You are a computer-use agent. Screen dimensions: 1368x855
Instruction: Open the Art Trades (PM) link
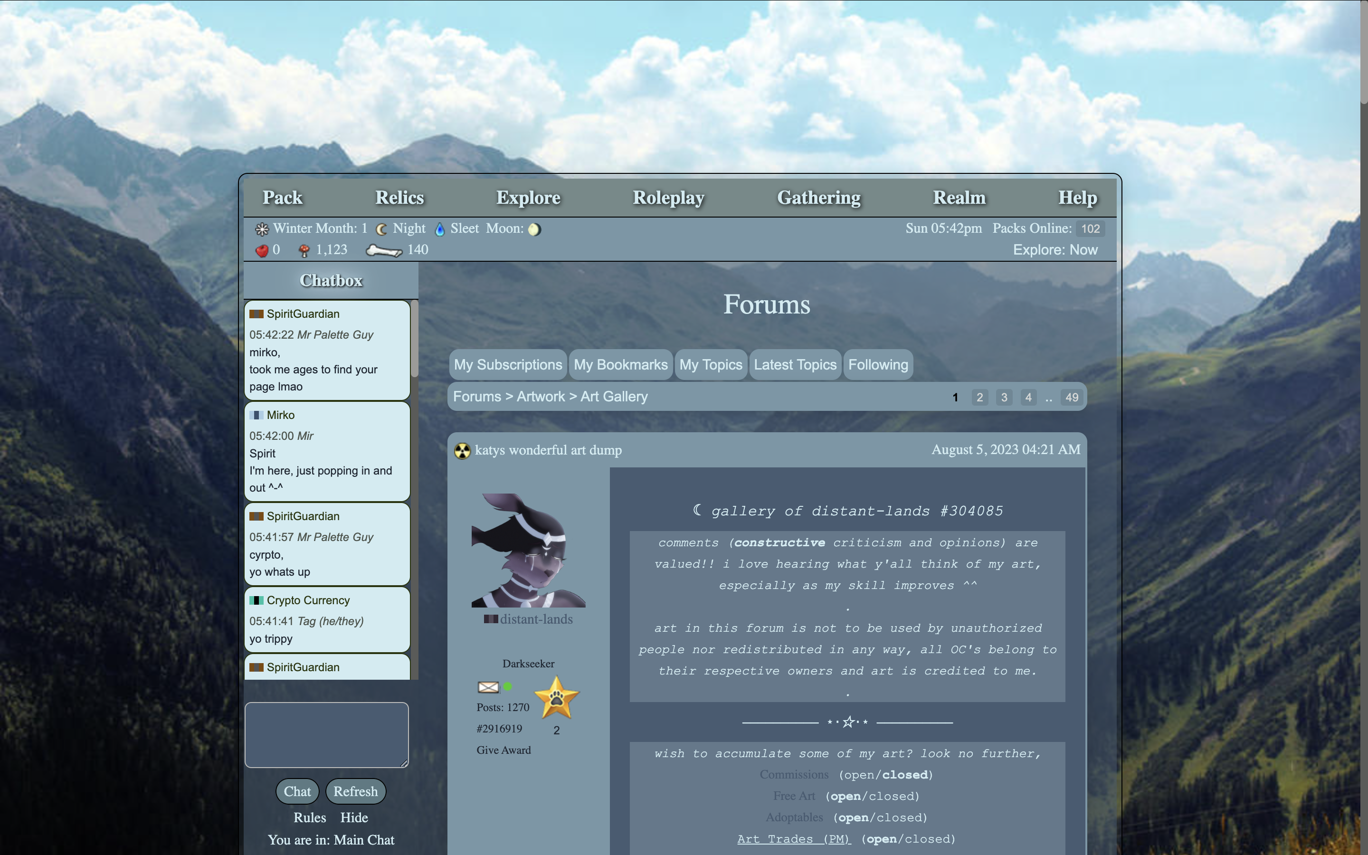click(x=794, y=839)
